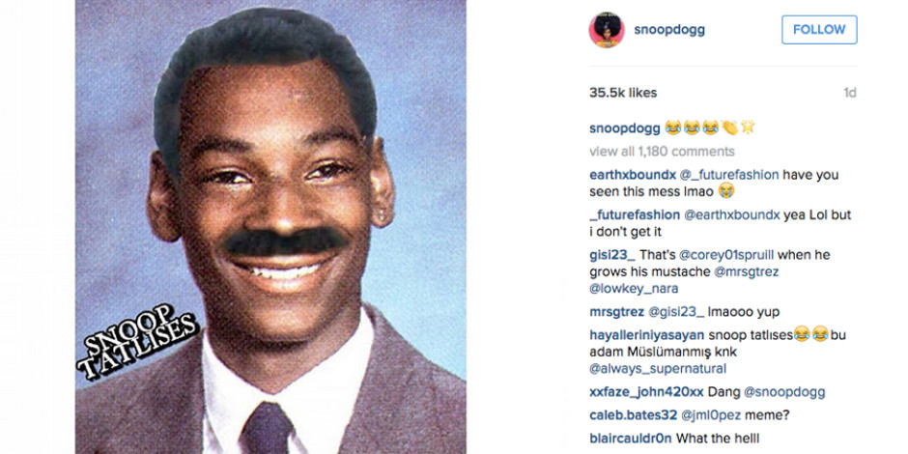Open the 1d post timestamp
The height and width of the screenshot is (454, 908).
tap(849, 93)
